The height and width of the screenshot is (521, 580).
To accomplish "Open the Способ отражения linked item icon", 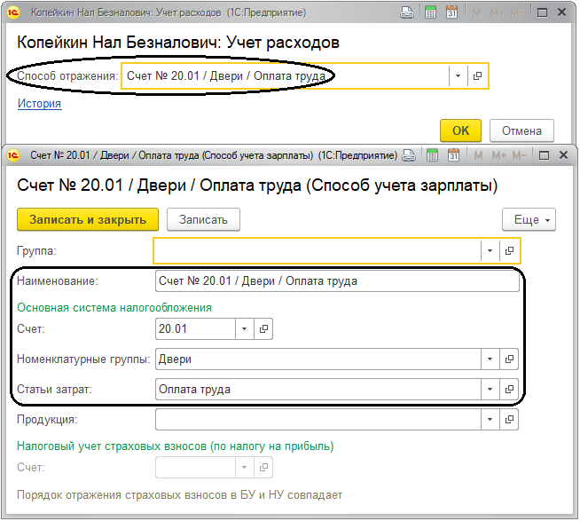I will click(x=477, y=76).
